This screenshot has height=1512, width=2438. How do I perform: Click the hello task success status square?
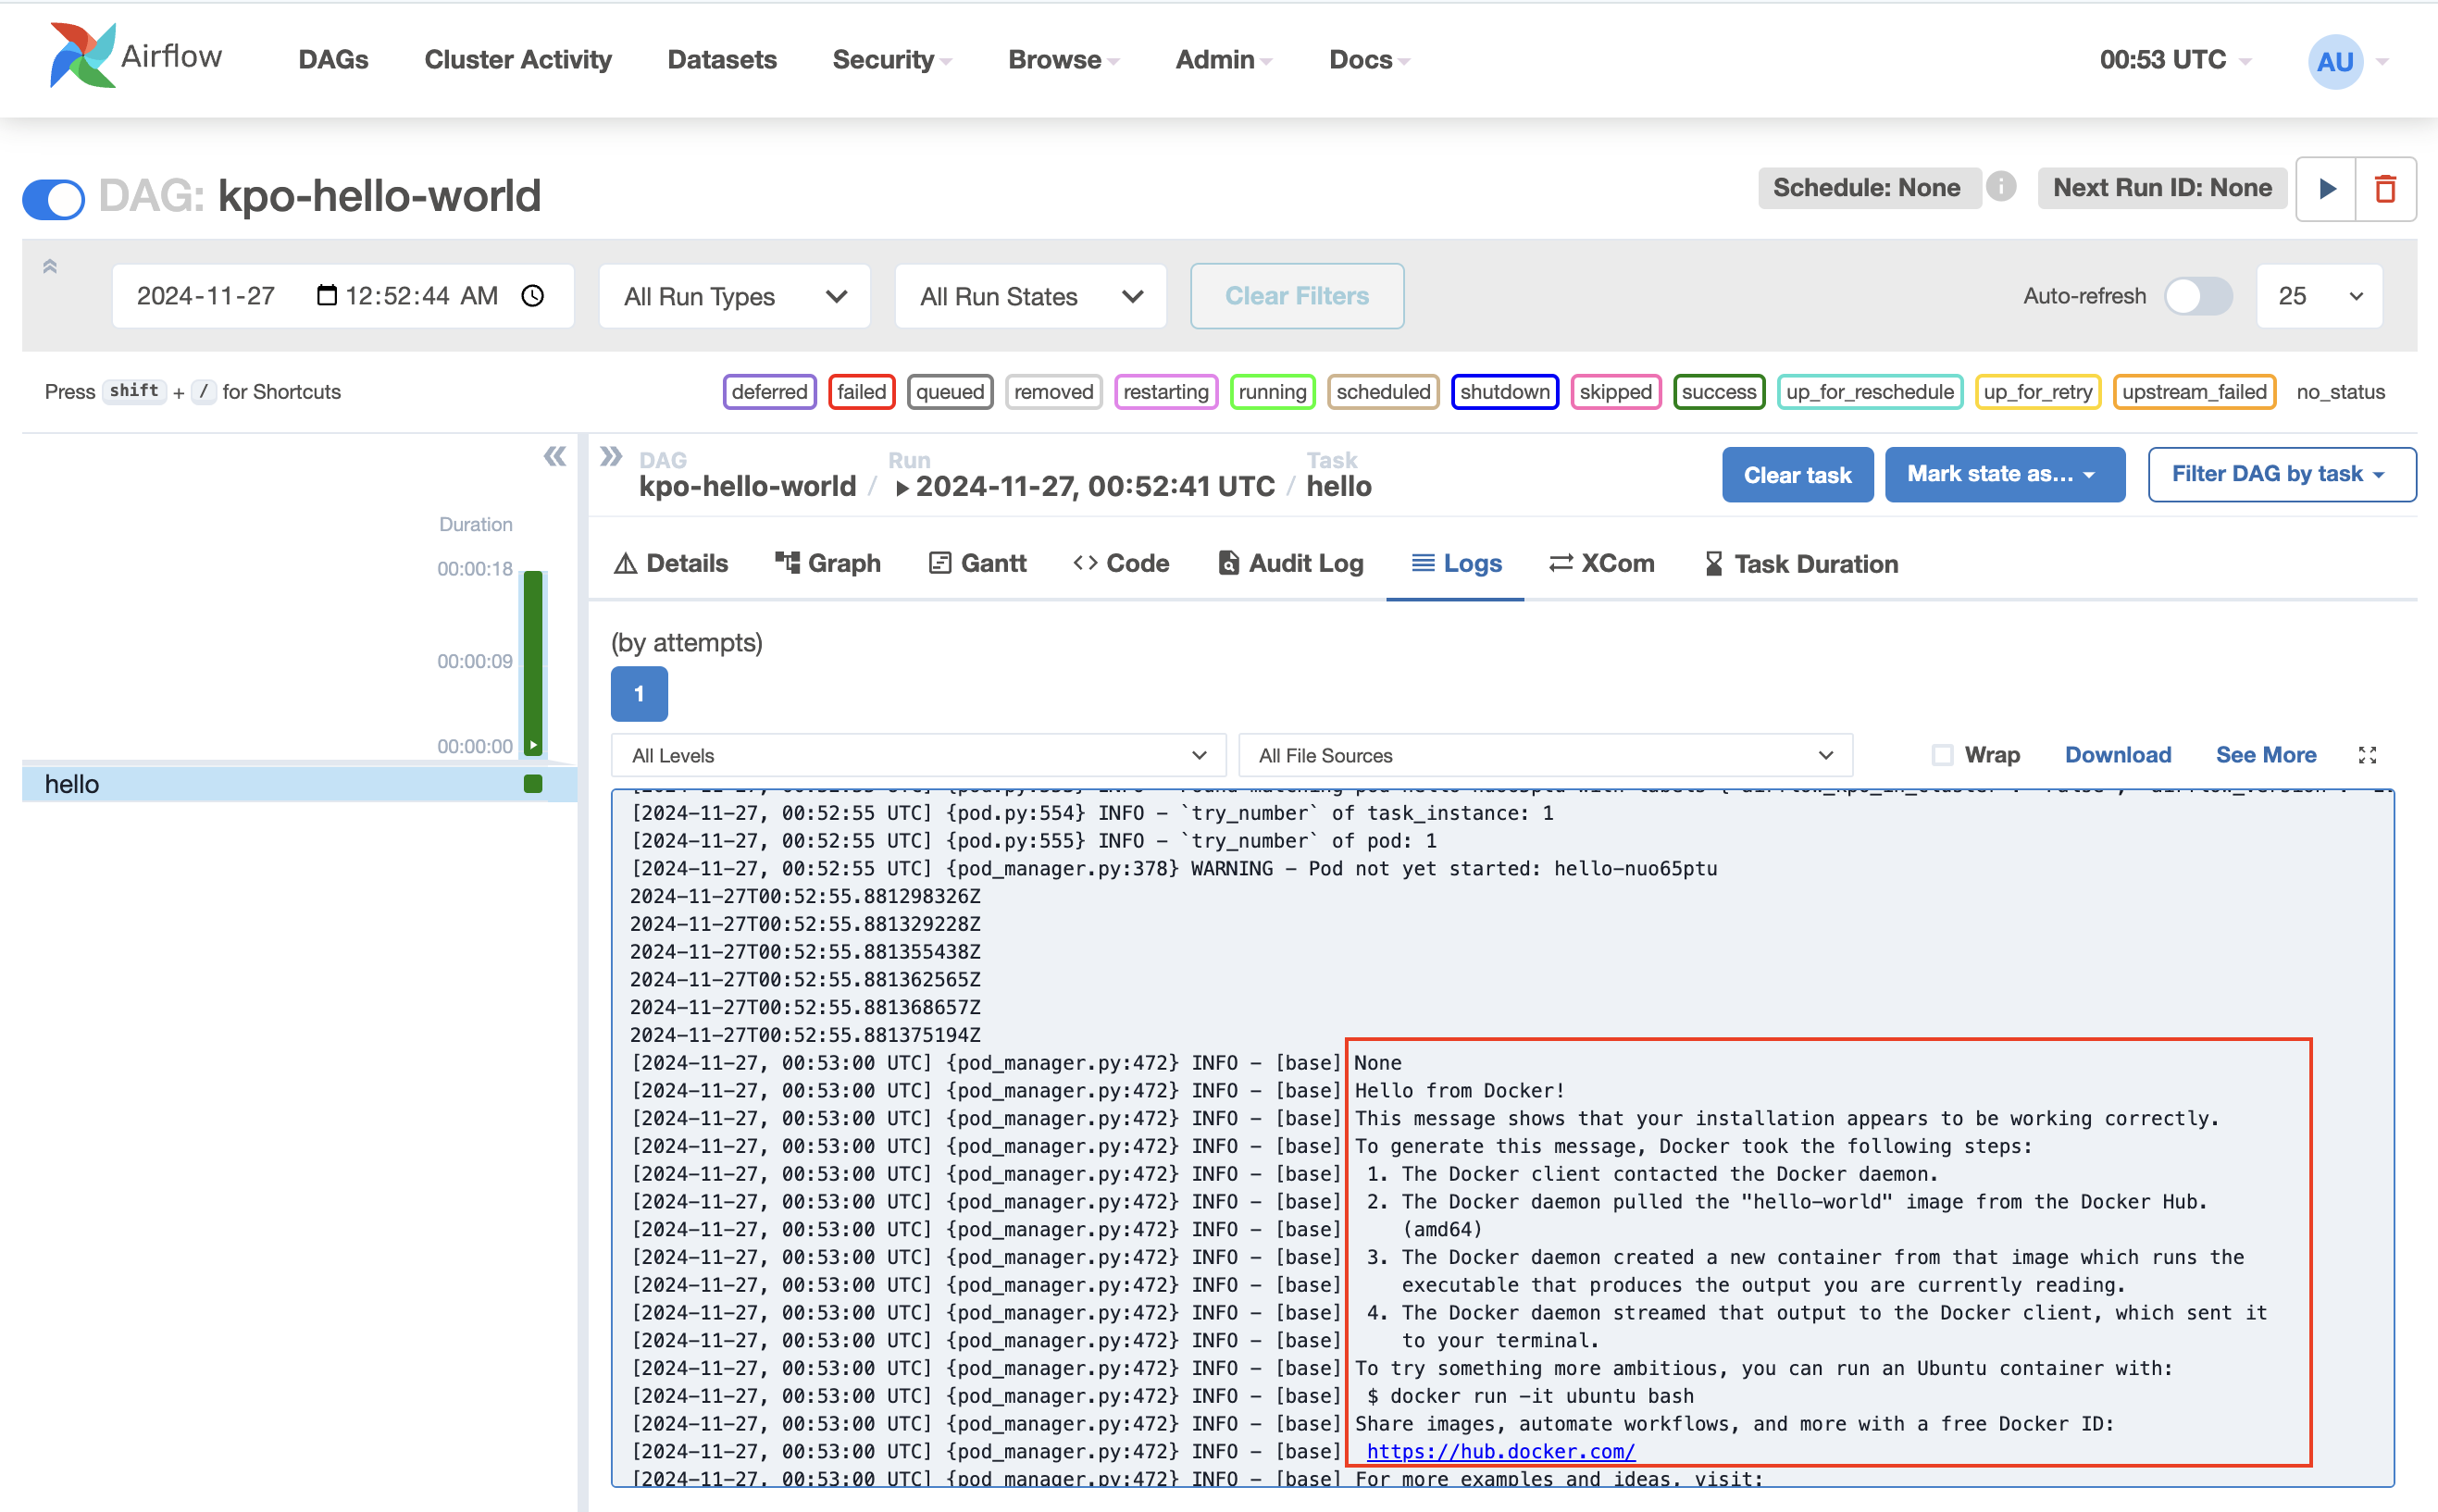pyautogui.click(x=533, y=784)
